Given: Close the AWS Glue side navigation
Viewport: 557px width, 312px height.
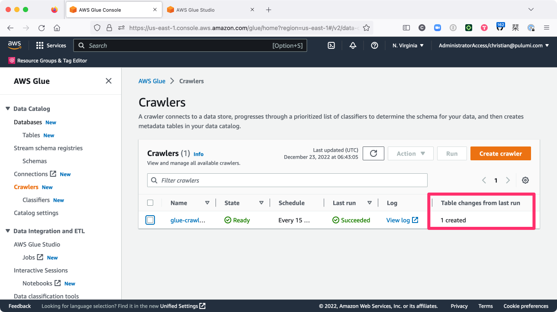Looking at the screenshot, I should click(x=109, y=81).
